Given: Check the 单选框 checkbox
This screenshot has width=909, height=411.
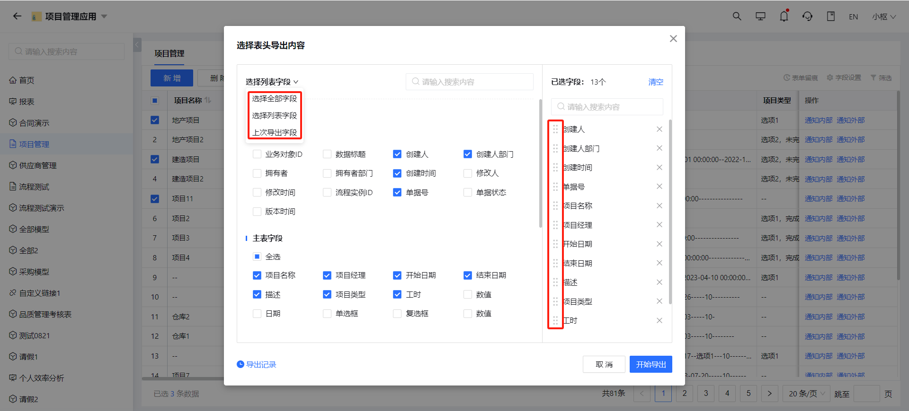Looking at the screenshot, I should click(327, 314).
